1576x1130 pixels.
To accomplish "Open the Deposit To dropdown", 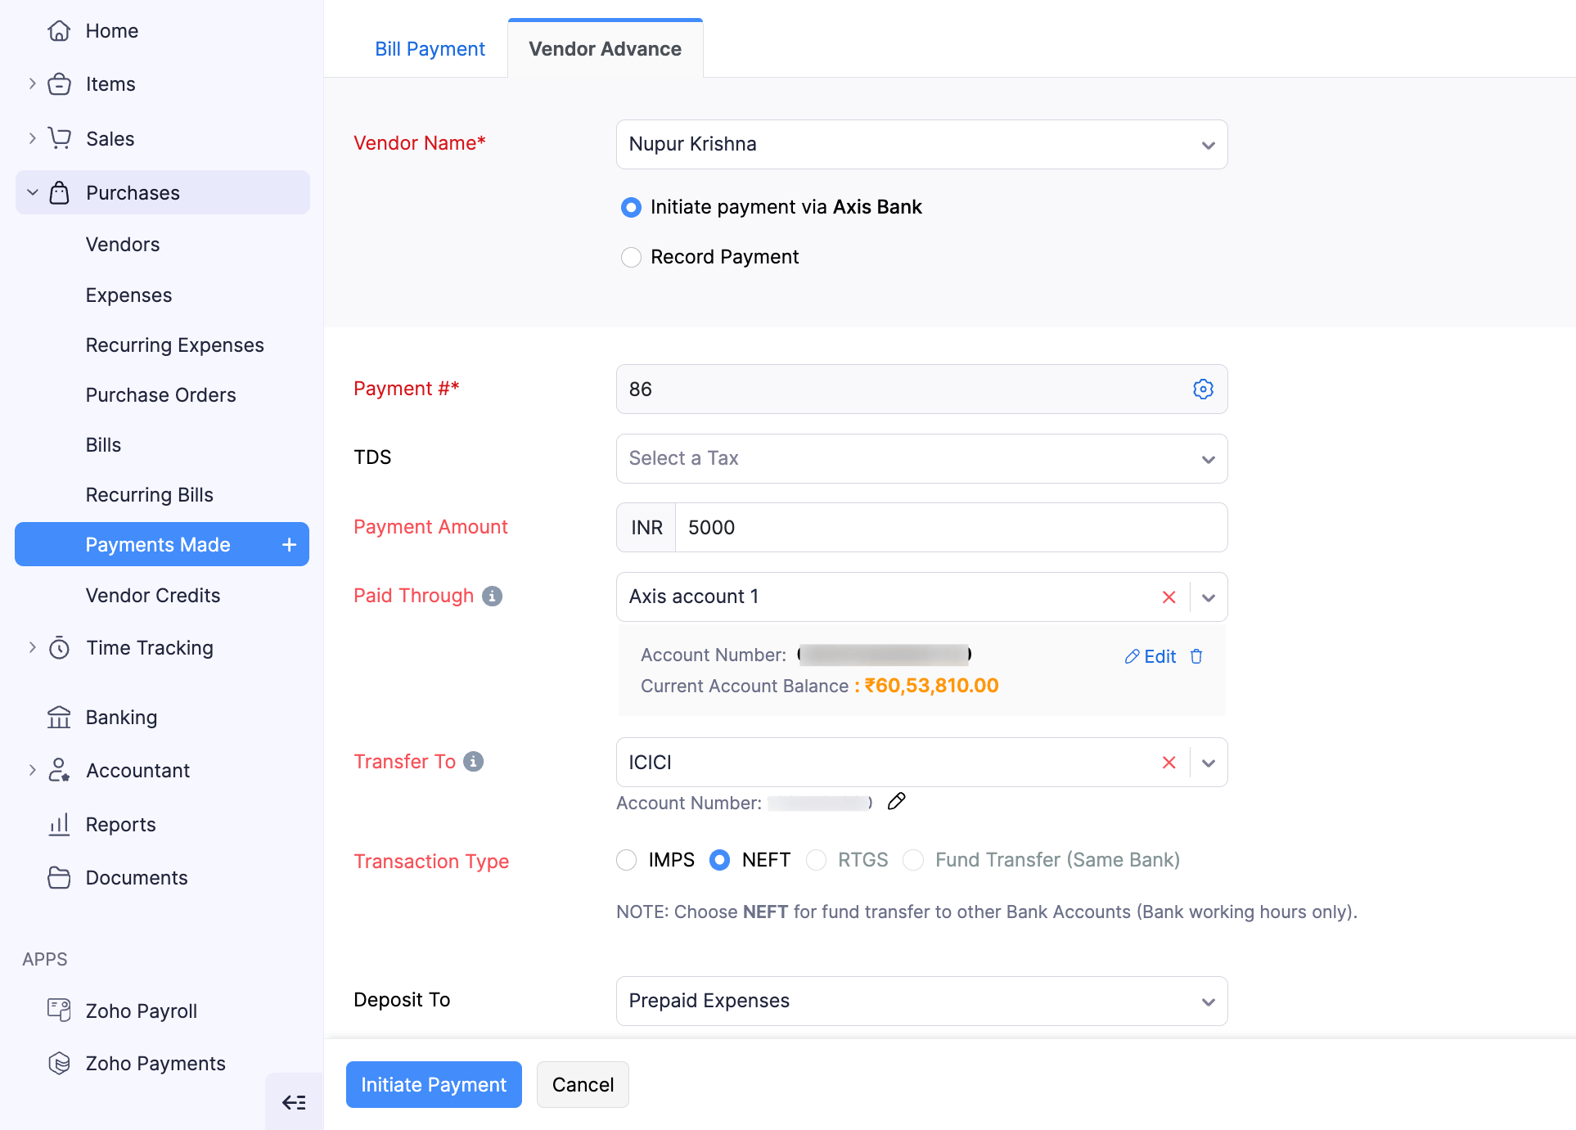I will (x=1209, y=1001).
